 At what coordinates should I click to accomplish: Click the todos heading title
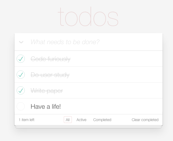point(88,17)
